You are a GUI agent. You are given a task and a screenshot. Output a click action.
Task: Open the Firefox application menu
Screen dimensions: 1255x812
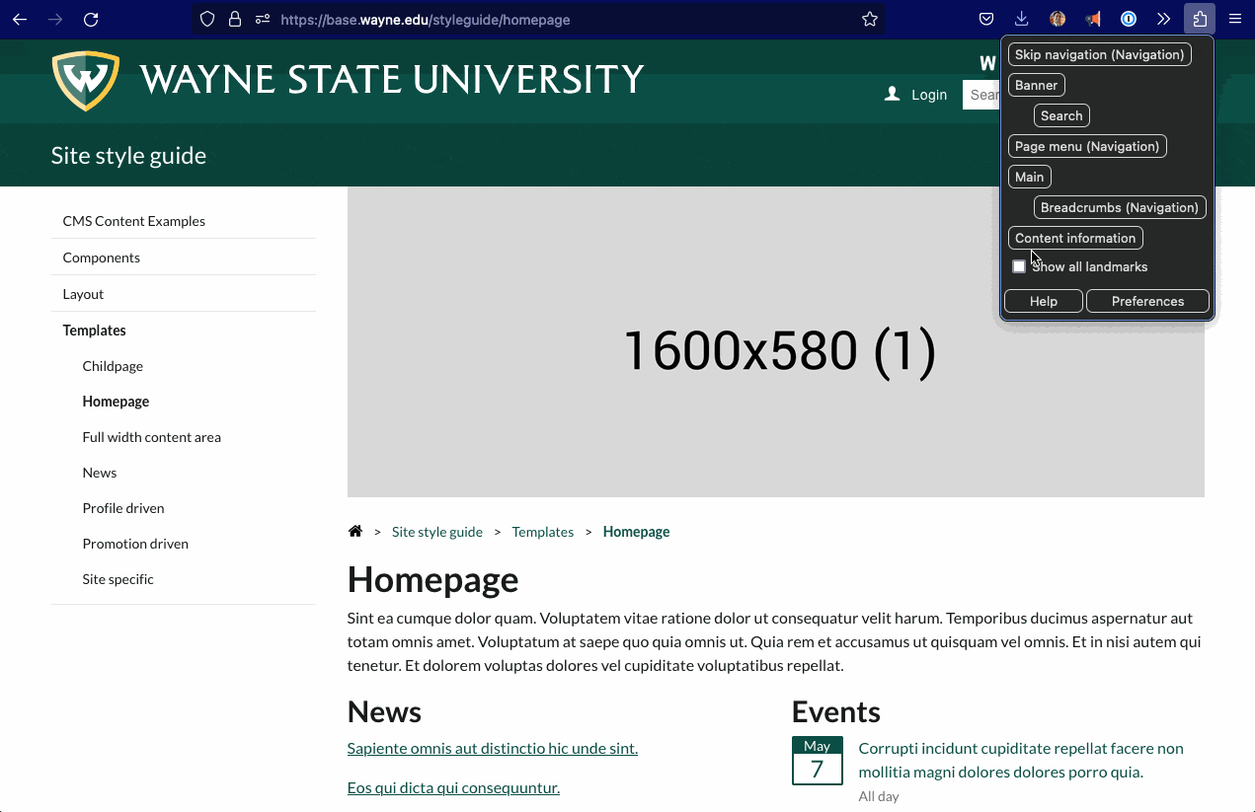(x=1234, y=19)
